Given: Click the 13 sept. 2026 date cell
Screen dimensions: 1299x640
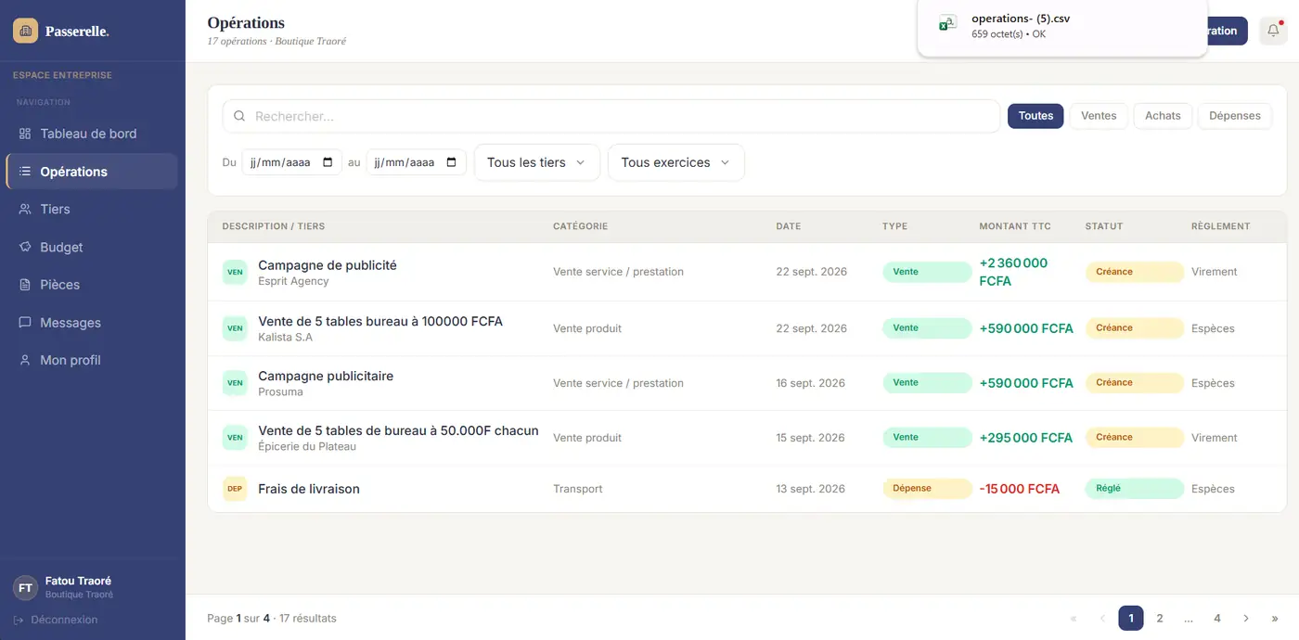Looking at the screenshot, I should (810, 489).
